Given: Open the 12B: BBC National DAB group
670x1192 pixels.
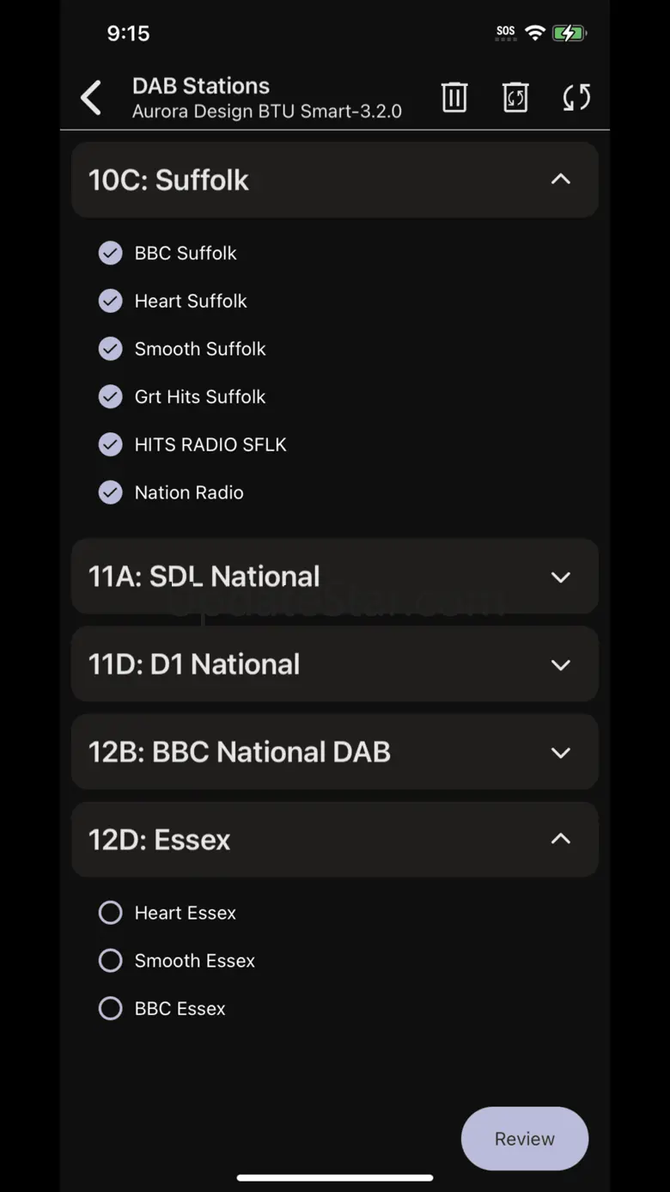Looking at the screenshot, I should [x=560, y=753].
